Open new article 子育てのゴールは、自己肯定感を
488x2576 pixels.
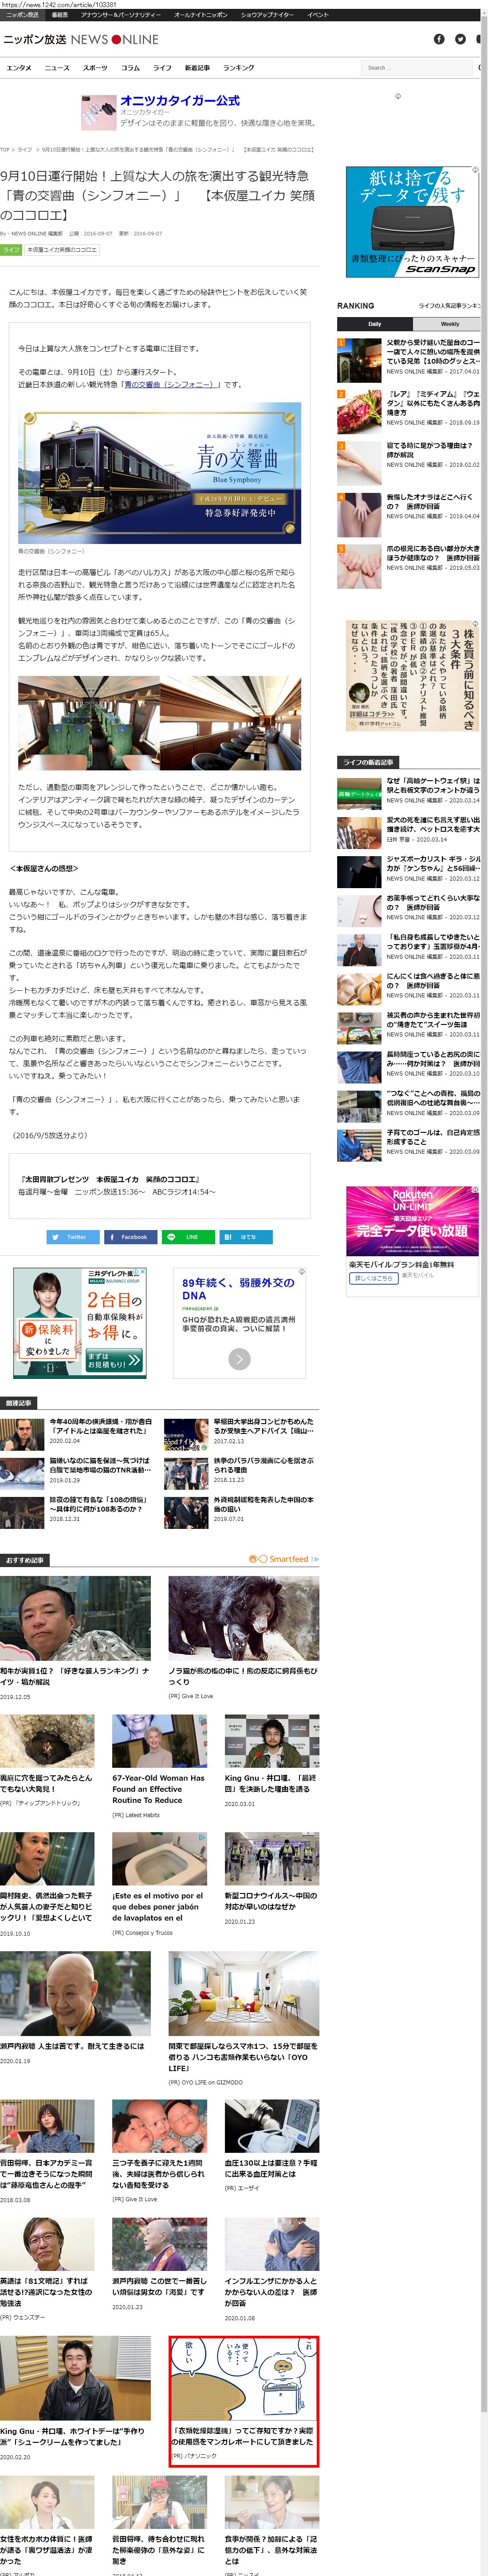pyautogui.click(x=433, y=1137)
